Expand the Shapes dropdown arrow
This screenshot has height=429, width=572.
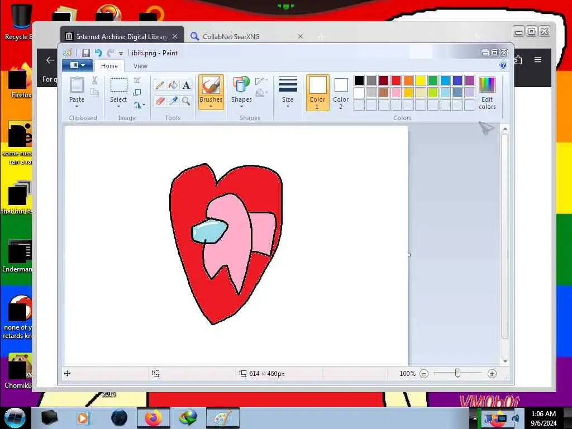[x=241, y=107]
